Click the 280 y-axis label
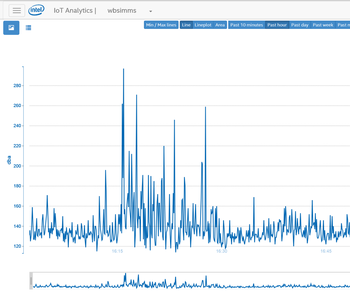Image resolution: width=350 pixels, height=292 pixels. [17, 86]
